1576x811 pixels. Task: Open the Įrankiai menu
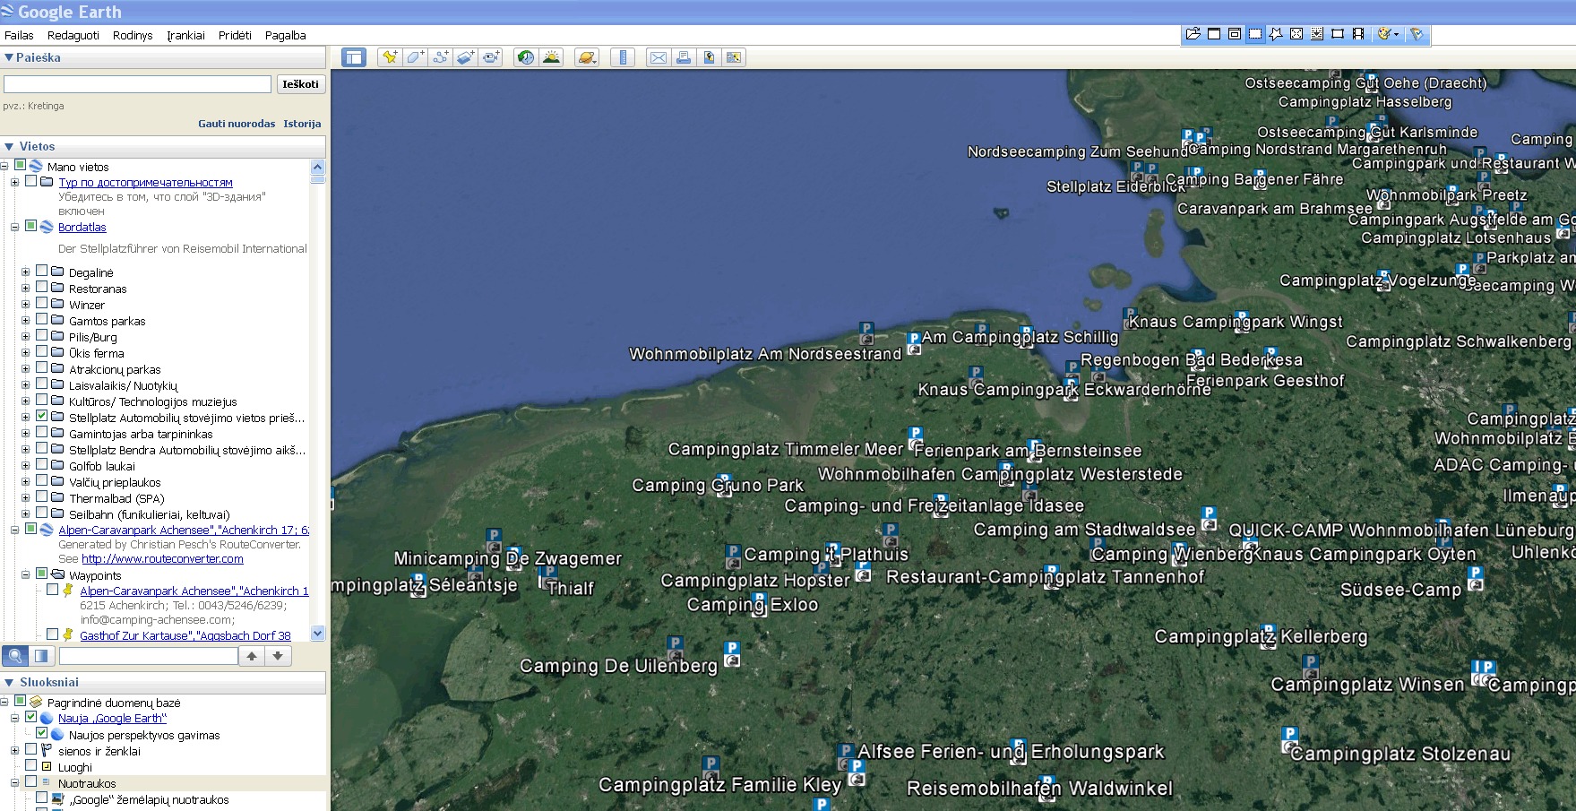185,35
